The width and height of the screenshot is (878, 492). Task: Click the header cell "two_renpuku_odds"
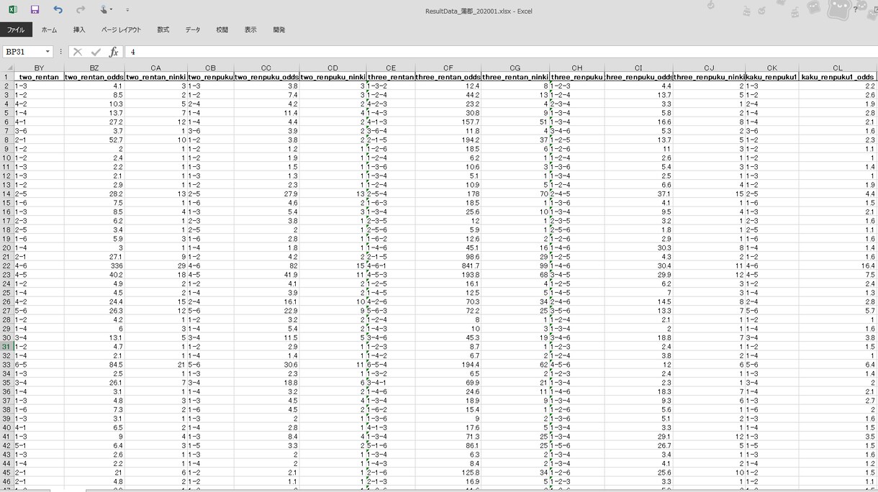tap(266, 77)
